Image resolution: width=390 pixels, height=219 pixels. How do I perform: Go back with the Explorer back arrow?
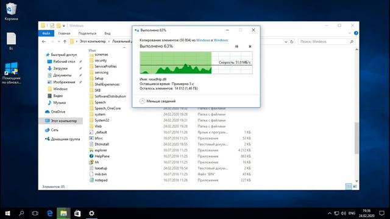click(44, 41)
